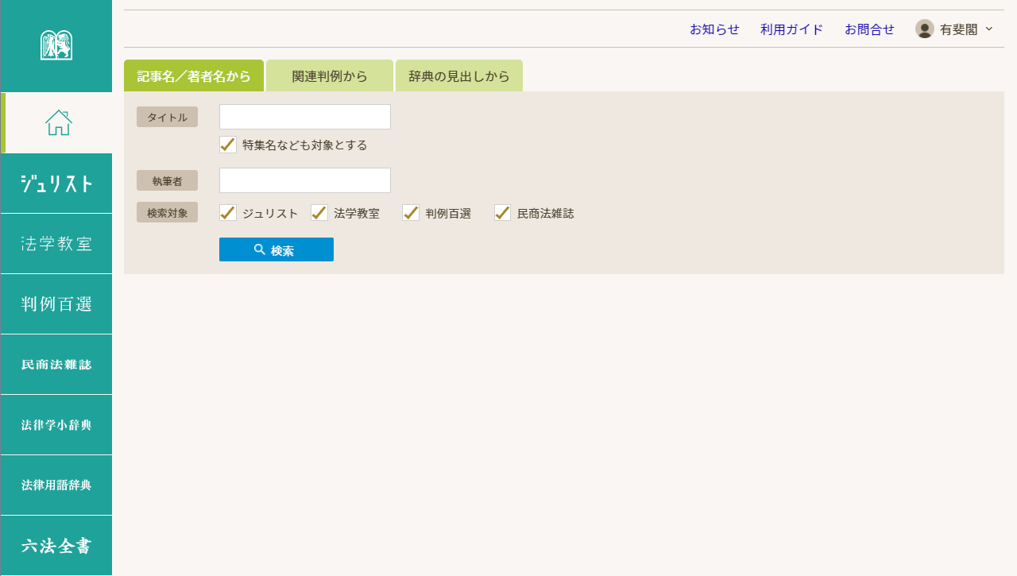This screenshot has height=576, width=1017.
Task: Focus the タイトル input field
Action: (x=305, y=117)
